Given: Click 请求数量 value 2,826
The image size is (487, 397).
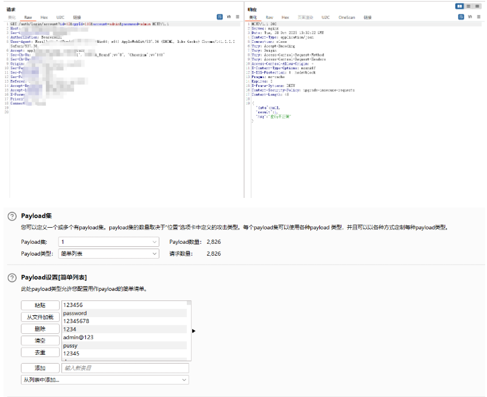Looking at the screenshot, I should point(214,254).
